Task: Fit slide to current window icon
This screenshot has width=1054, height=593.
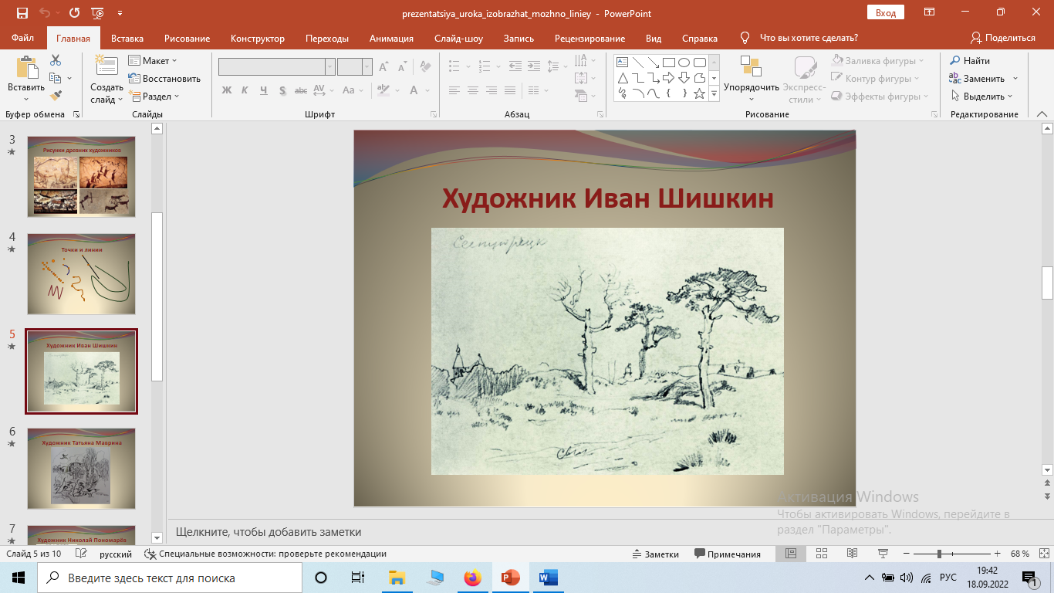Action: pos(1042,554)
